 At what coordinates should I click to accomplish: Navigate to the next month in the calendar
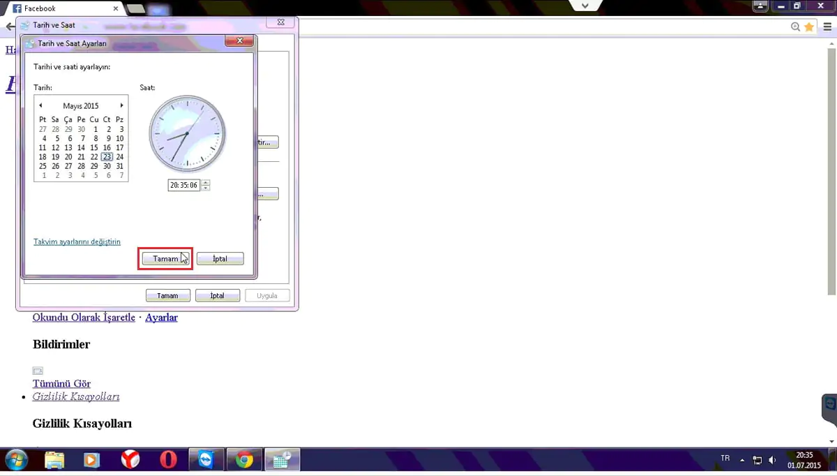pos(121,105)
